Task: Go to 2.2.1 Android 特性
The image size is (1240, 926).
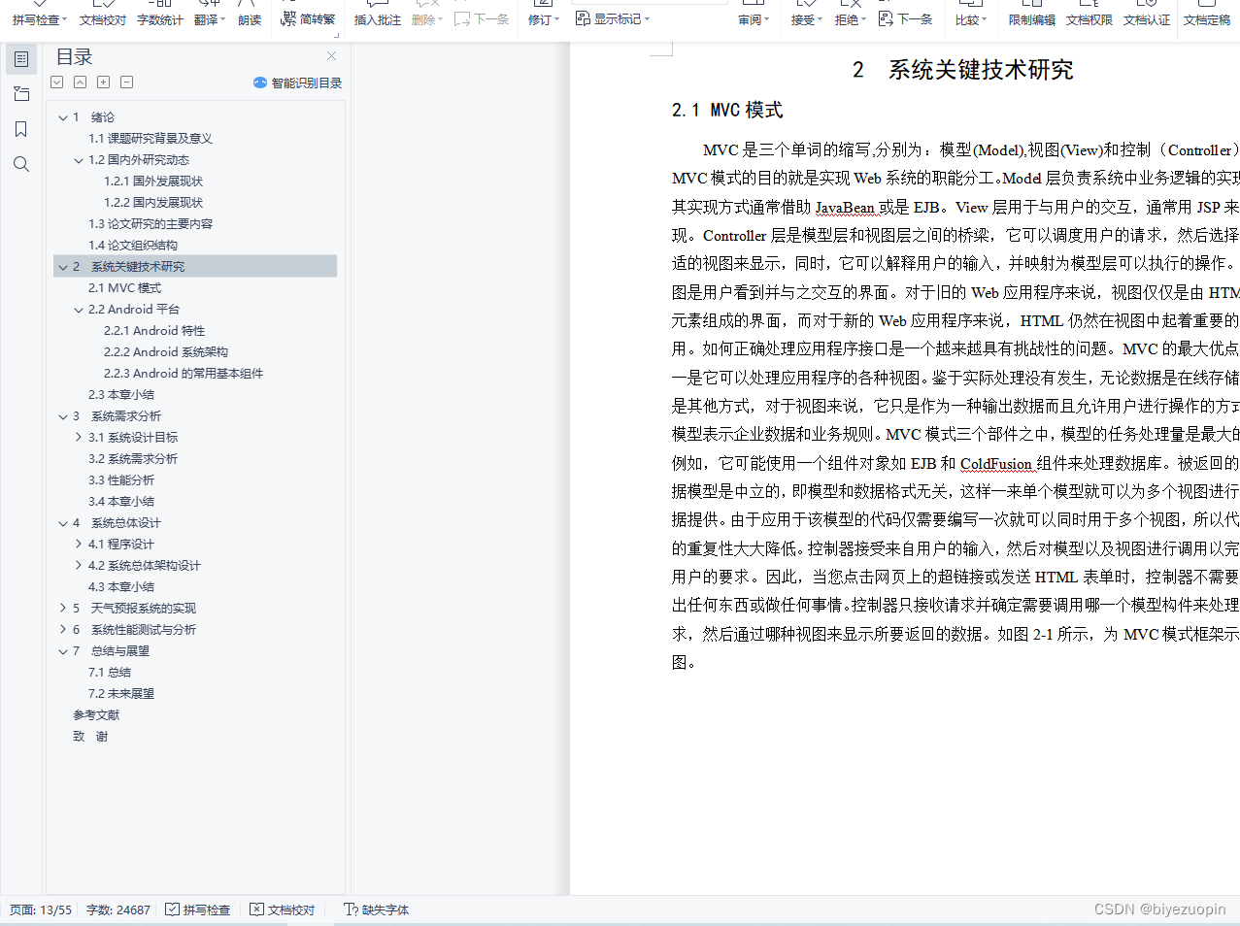Action: tap(154, 331)
